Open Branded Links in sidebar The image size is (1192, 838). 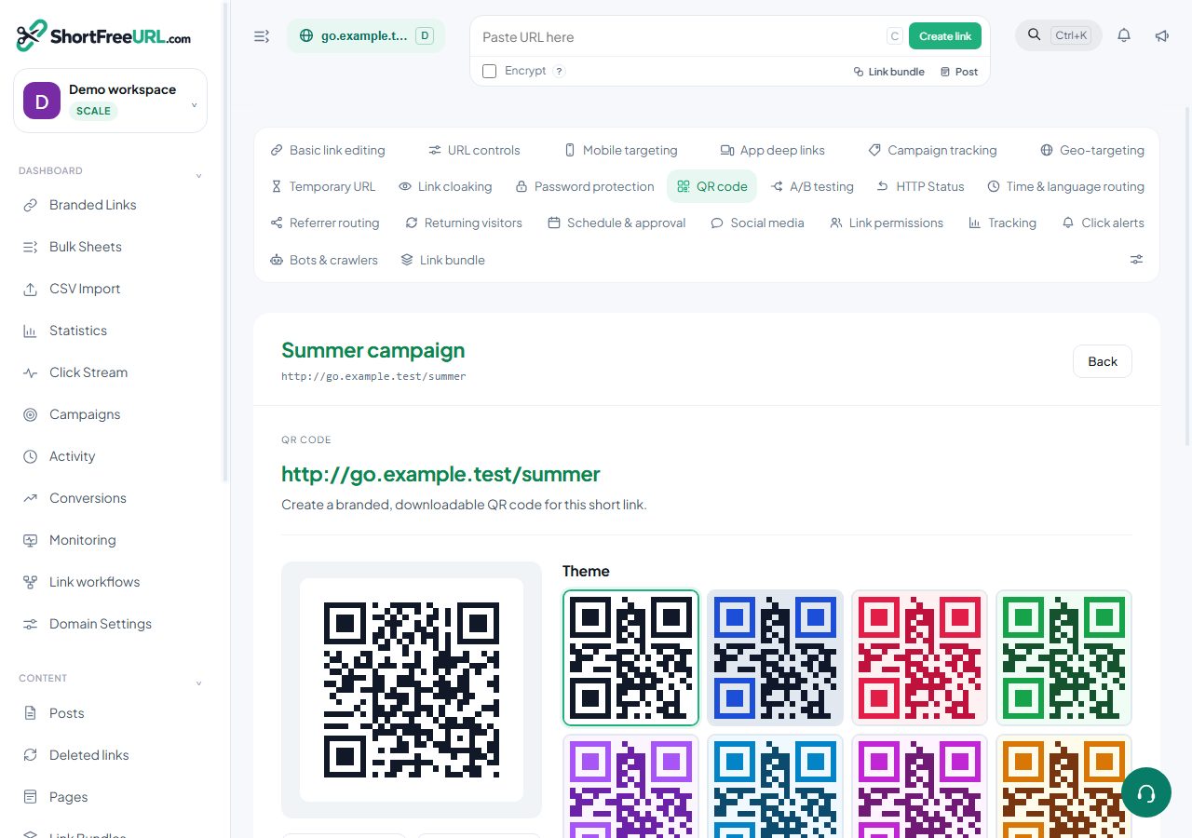[111, 205]
